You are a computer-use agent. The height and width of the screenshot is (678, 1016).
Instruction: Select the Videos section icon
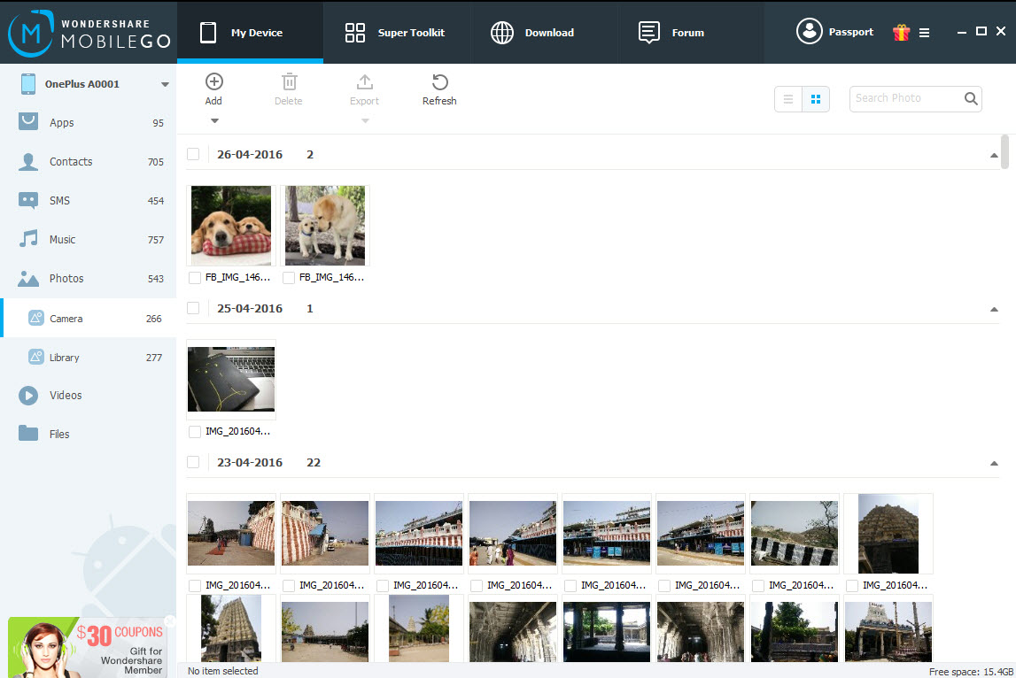click(x=30, y=395)
